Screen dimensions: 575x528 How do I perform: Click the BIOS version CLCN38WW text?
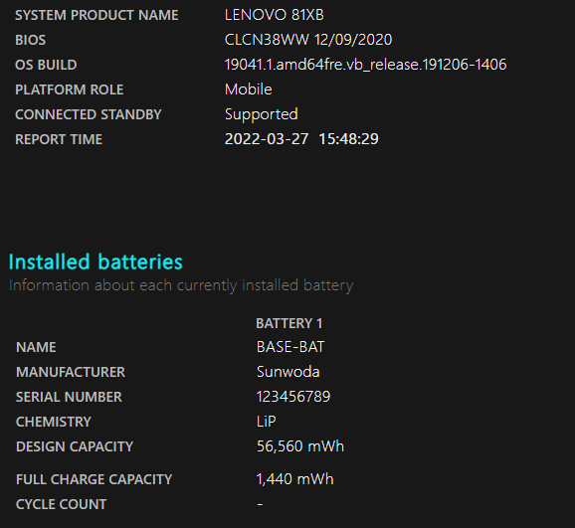click(x=267, y=40)
